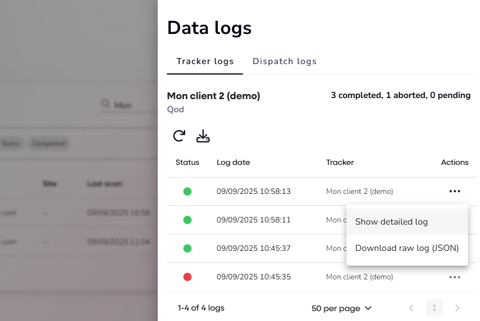Click green status dot for 10:58:13 log
Screen dimensions: 480x321
[187, 192]
